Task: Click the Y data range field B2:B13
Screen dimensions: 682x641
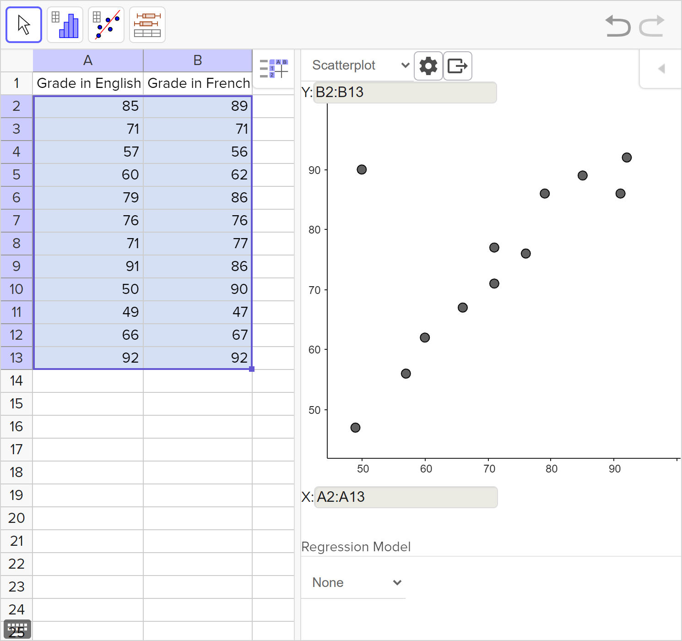Action: (x=405, y=92)
